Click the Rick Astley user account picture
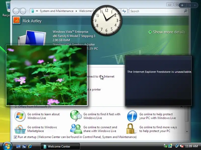This screenshot has width=201, height=150. [17, 20]
